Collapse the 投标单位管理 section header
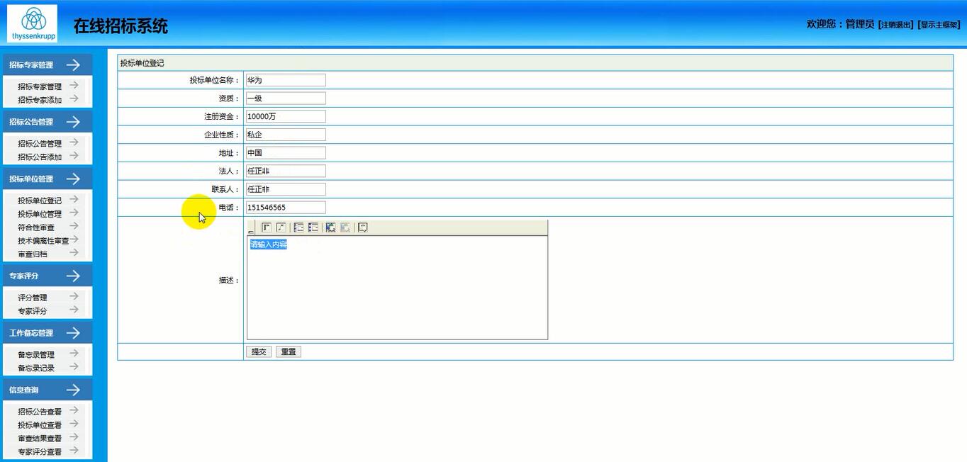This screenshot has width=967, height=462. tap(47, 179)
